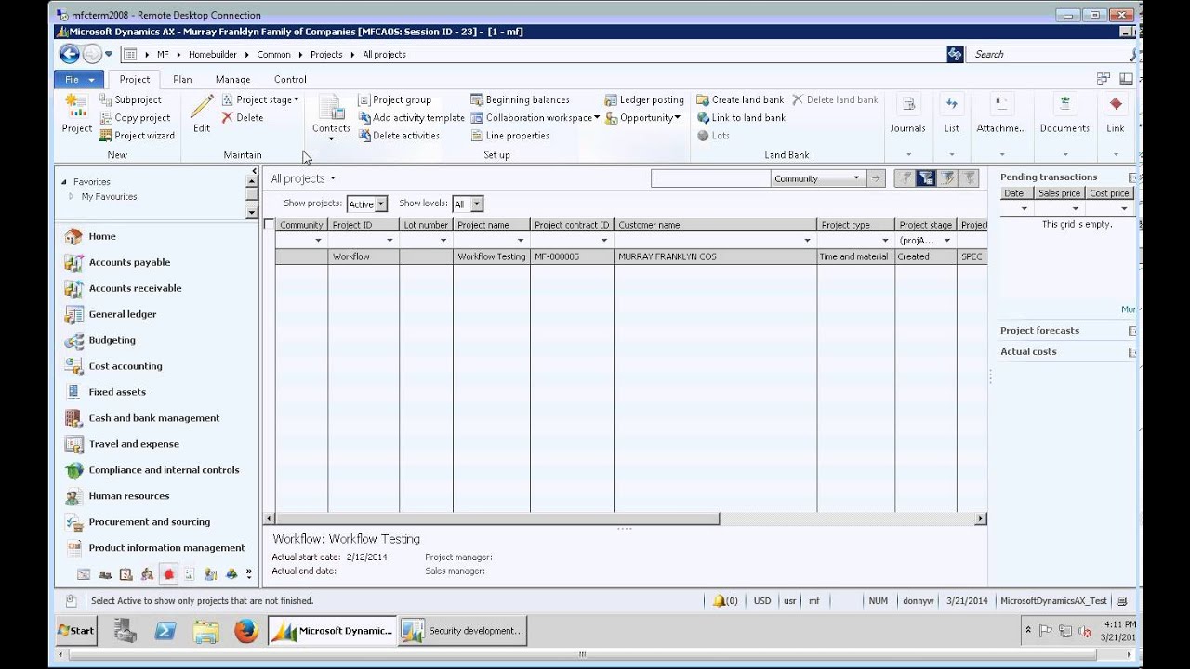Click the List ribbon button
Image resolution: width=1190 pixels, height=669 pixels.
(x=951, y=114)
